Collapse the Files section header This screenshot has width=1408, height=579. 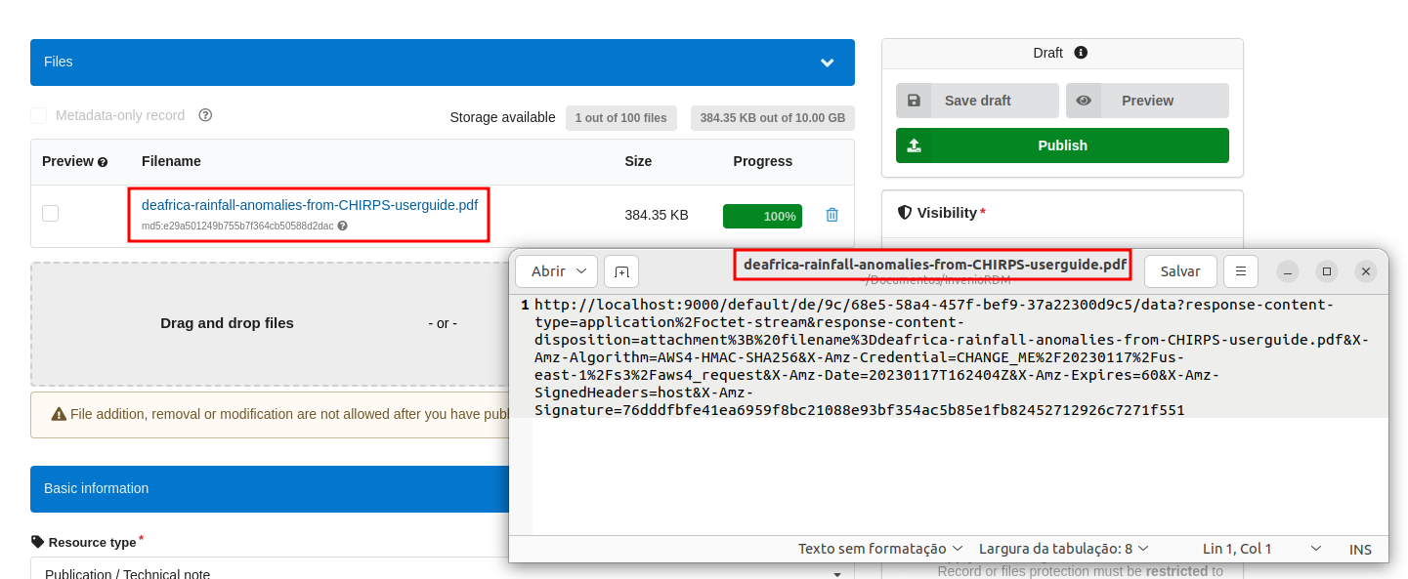(x=828, y=62)
